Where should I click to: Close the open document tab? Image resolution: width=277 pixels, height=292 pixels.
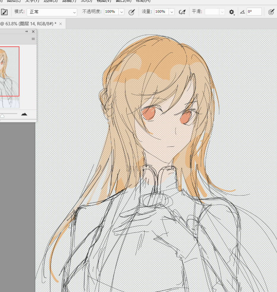pyautogui.click(x=61, y=24)
